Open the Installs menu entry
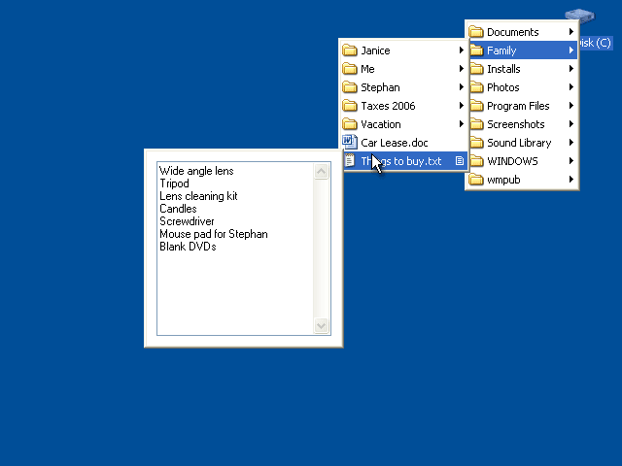This screenshot has height=466, width=622. click(503, 69)
